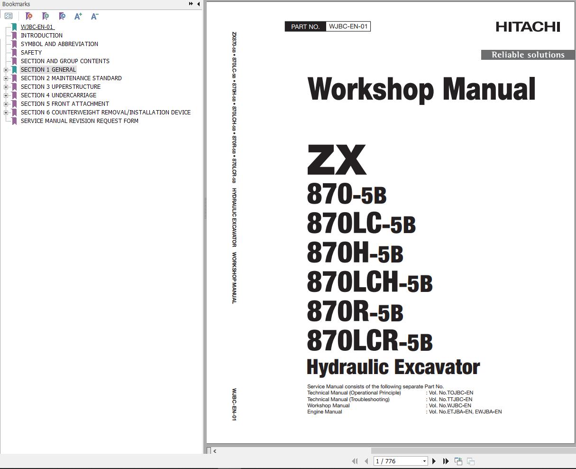Click the bookmark properties icon
Viewport: 576px width, 469px height.
pos(62,16)
